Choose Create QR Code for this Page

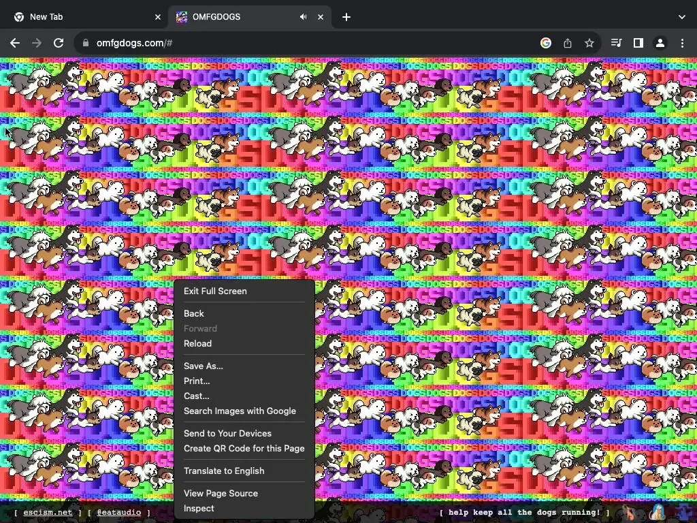(x=244, y=448)
